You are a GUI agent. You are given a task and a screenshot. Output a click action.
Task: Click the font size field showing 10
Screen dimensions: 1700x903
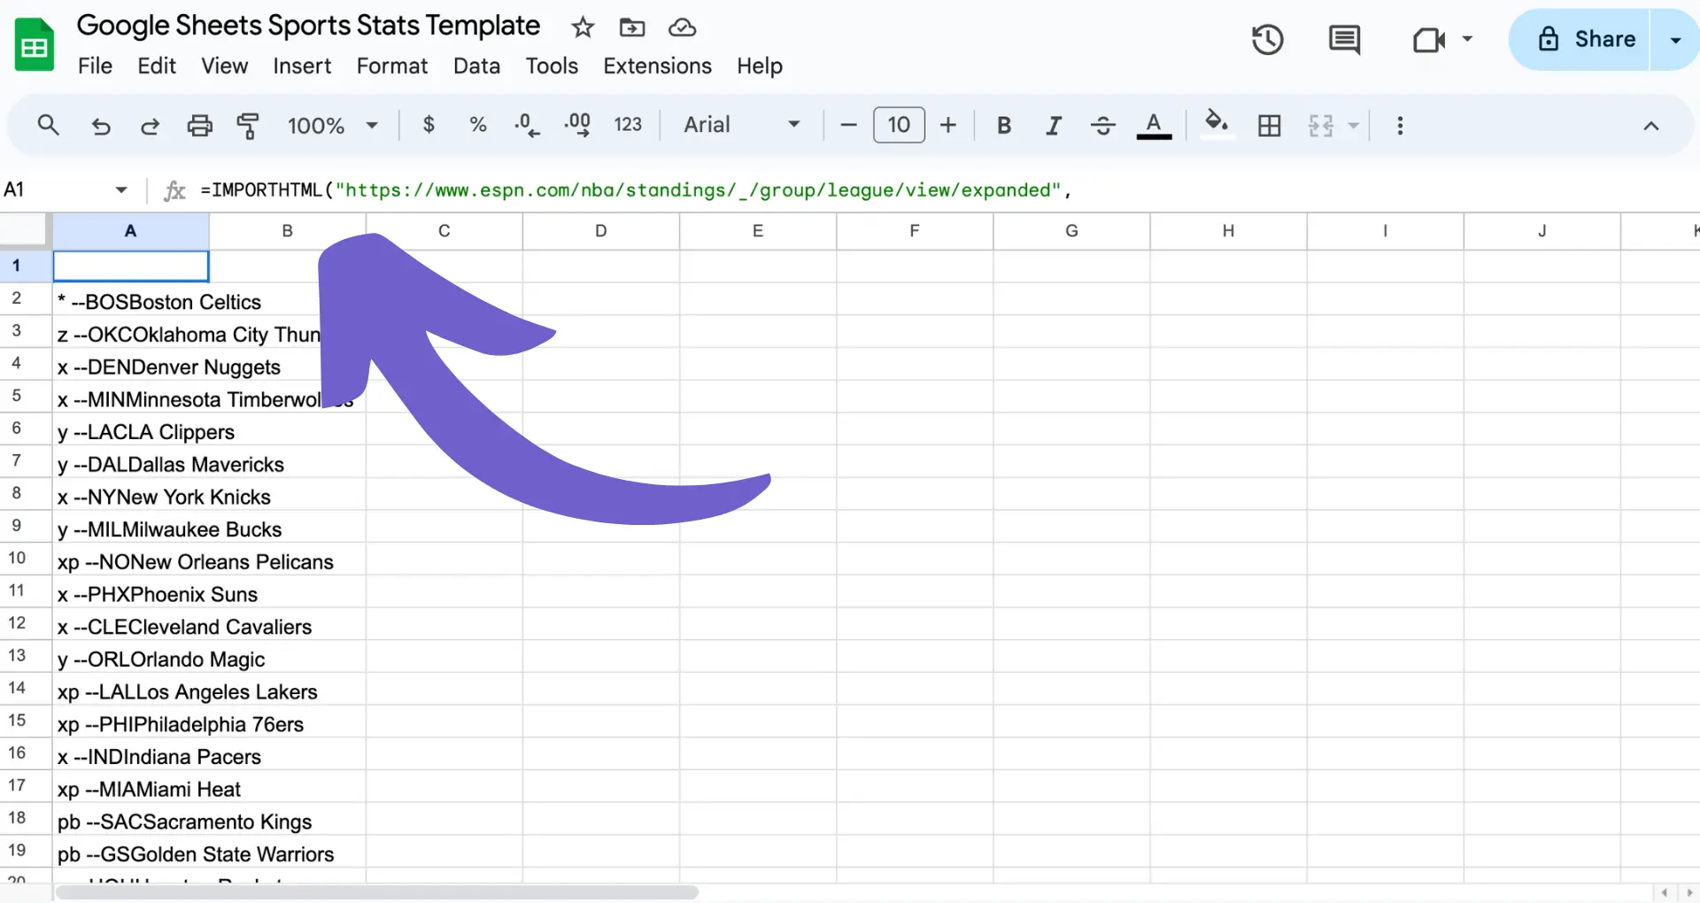899,125
